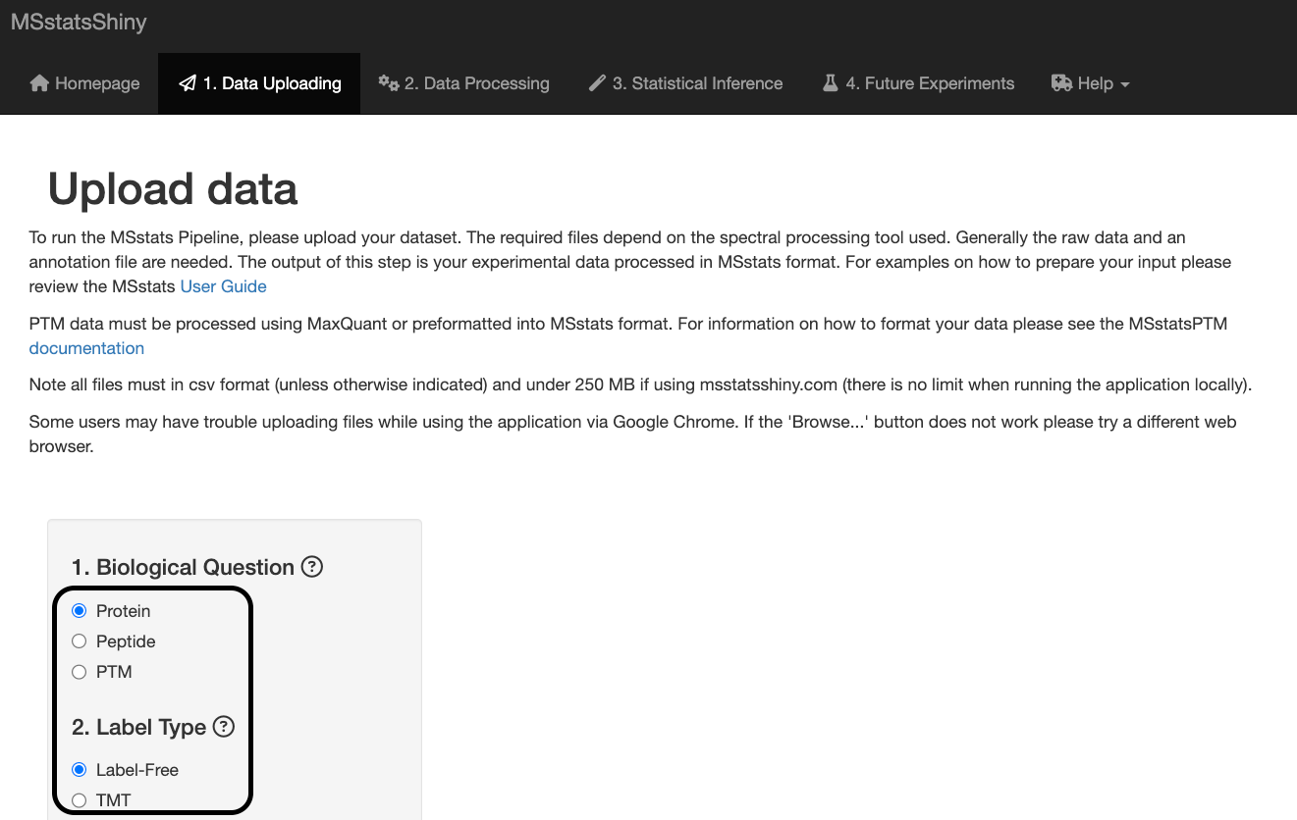Select the Peptide radio button
This screenshot has width=1297, height=820.
(80, 641)
